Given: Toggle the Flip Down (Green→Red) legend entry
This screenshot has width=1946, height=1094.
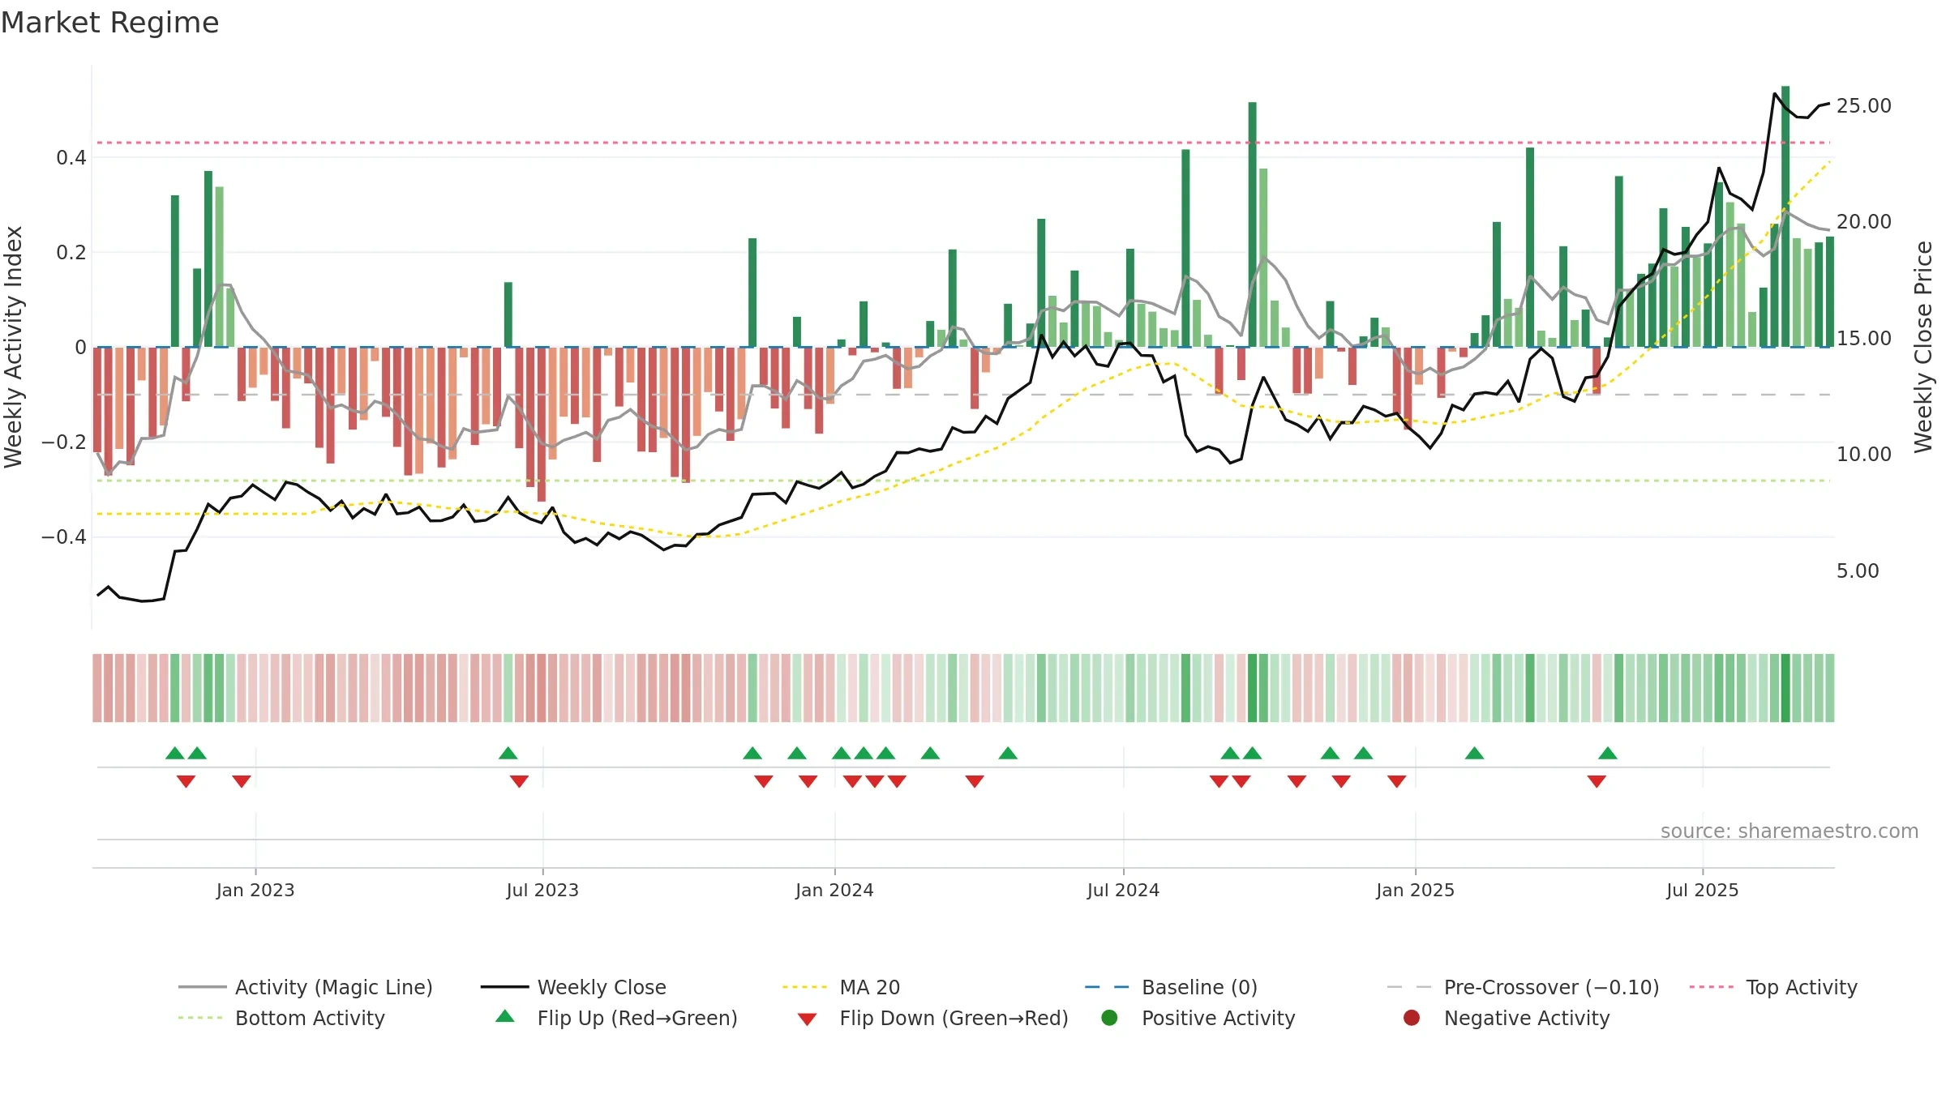Looking at the screenshot, I should pos(932,1018).
